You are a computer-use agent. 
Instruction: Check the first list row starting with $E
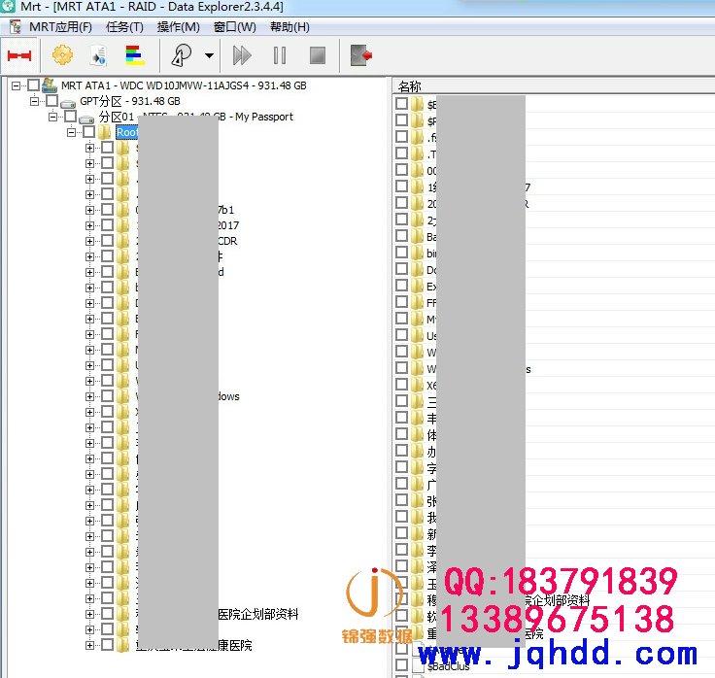click(x=402, y=104)
